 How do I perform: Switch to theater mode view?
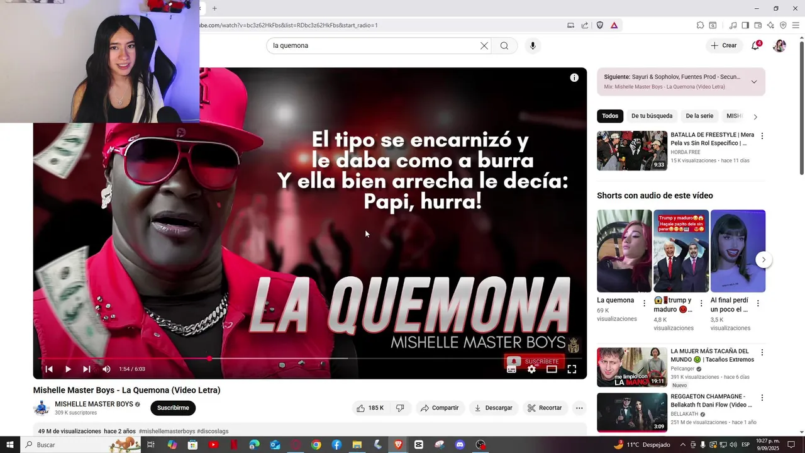[x=552, y=369]
